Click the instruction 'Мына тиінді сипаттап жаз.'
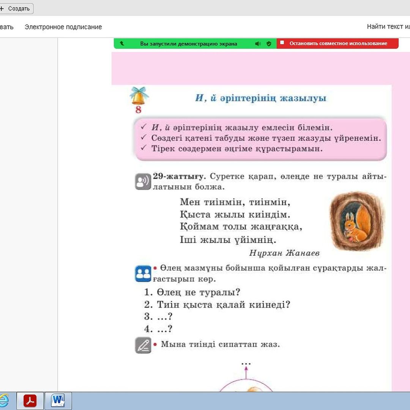This screenshot has height=410, width=410. (x=221, y=344)
